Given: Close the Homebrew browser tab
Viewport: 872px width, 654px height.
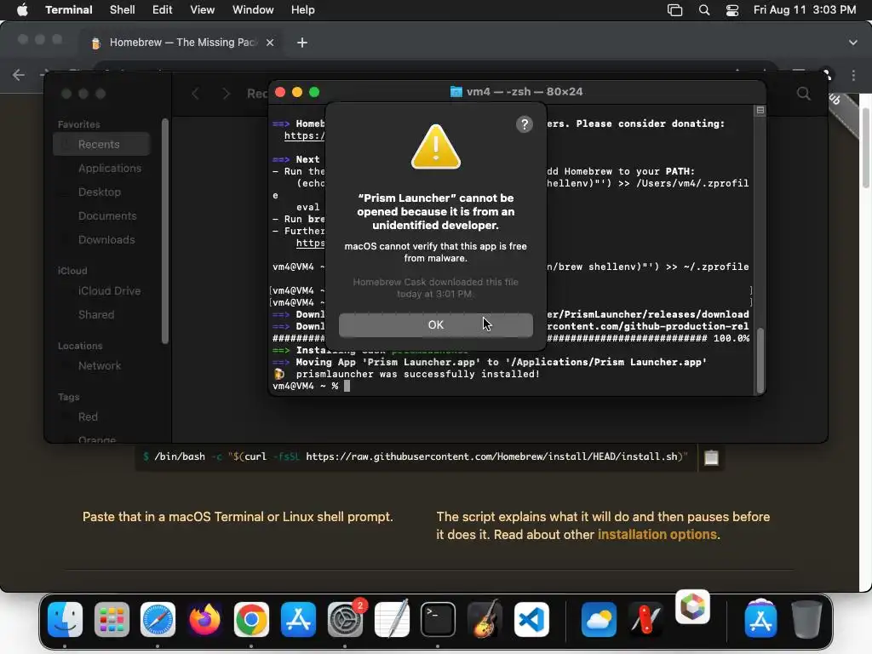Looking at the screenshot, I should click(x=270, y=43).
